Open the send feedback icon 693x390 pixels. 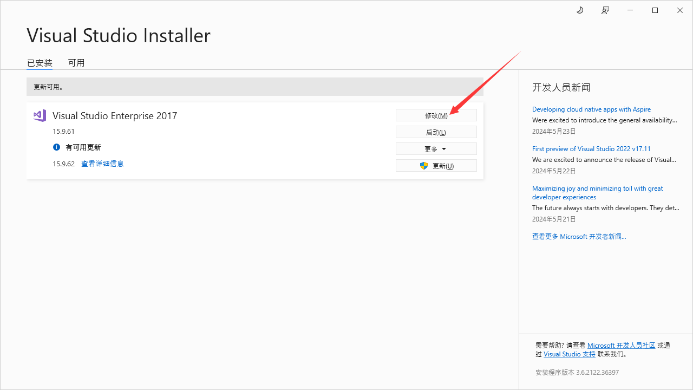tap(605, 10)
